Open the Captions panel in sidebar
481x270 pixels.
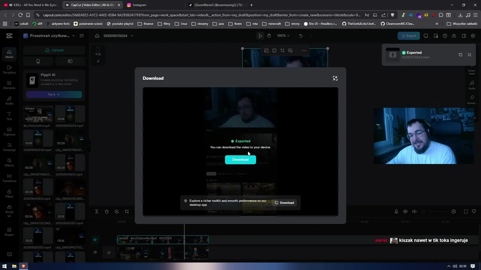click(9, 132)
